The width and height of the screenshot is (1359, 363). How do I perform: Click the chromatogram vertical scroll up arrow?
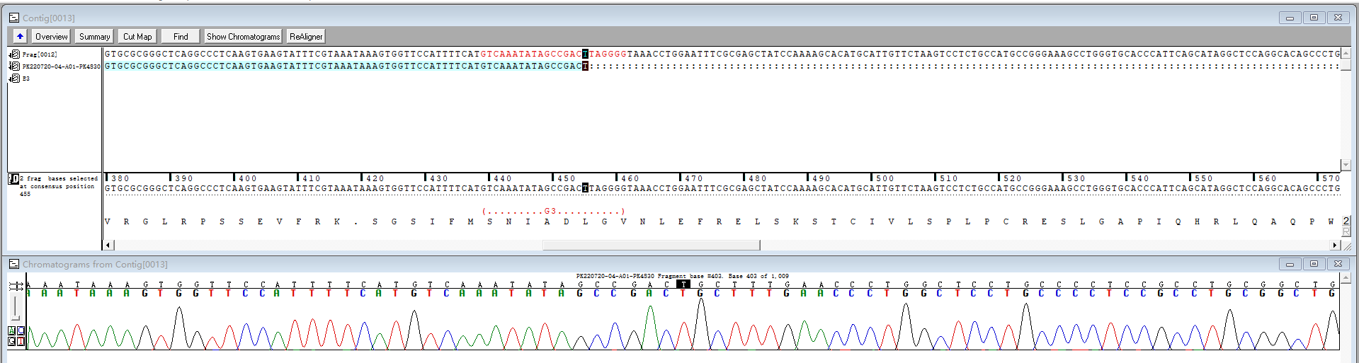pos(1346,278)
